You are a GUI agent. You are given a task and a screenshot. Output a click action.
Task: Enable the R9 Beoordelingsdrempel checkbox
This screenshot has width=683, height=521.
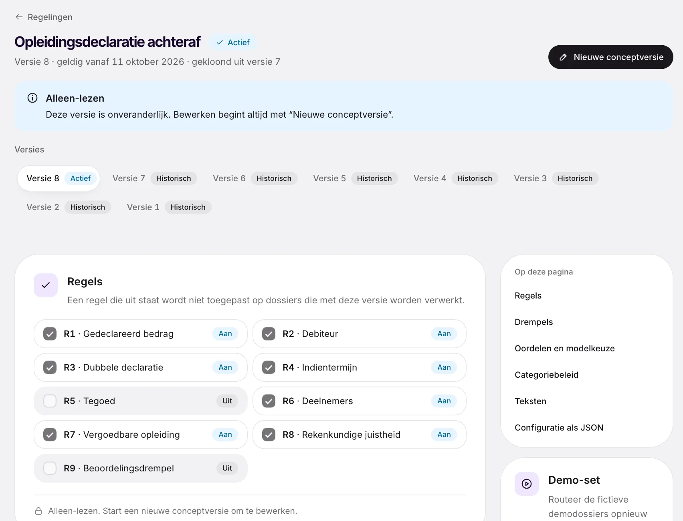click(50, 468)
